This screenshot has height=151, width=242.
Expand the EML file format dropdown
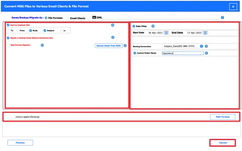point(222,18)
